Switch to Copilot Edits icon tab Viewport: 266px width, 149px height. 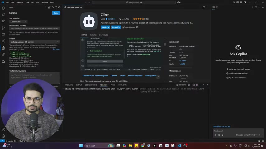tap(217, 7)
